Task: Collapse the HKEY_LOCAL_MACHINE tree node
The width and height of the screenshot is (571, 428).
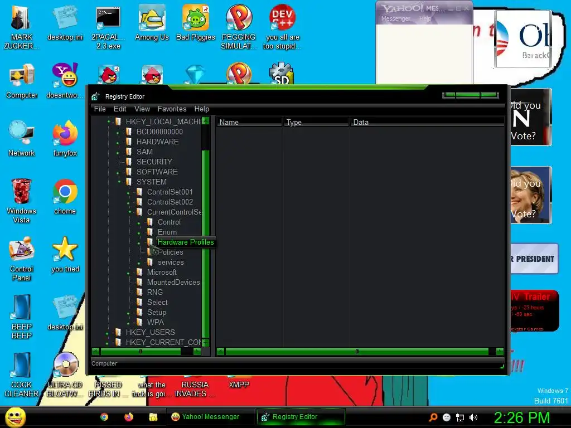Action: [x=109, y=121]
